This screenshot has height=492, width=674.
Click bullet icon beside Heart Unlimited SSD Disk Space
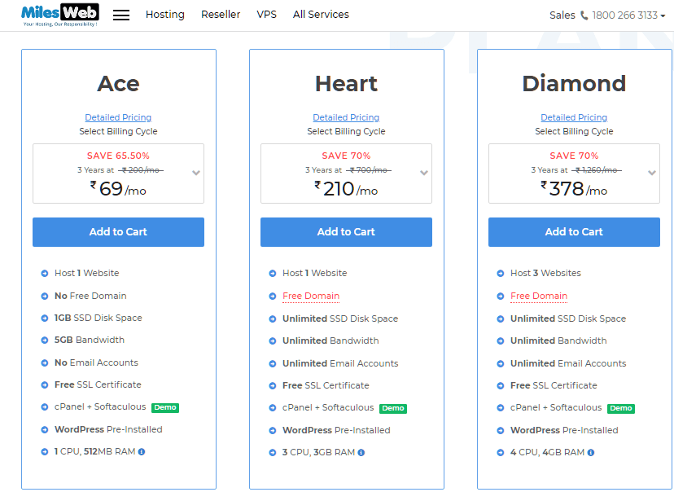pos(272,318)
